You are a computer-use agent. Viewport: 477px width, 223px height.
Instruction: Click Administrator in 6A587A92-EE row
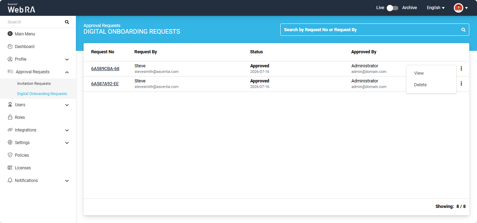click(x=365, y=81)
